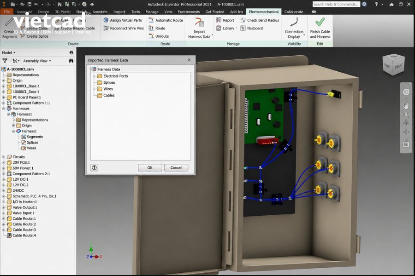415x276 pixels.
Task: Click Assign Virtual Parts tool
Action: tap(123, 20)
